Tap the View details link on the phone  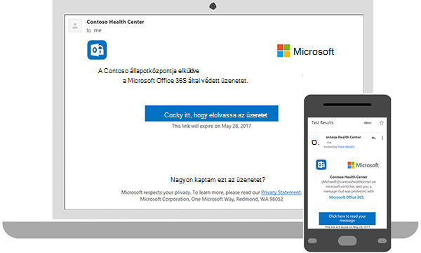coord(346,147)
